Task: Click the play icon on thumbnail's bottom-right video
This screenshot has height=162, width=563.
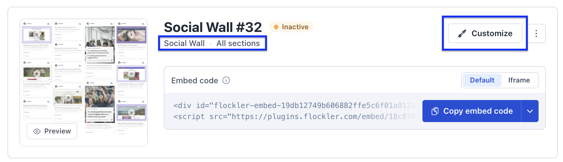Action: 132,112
